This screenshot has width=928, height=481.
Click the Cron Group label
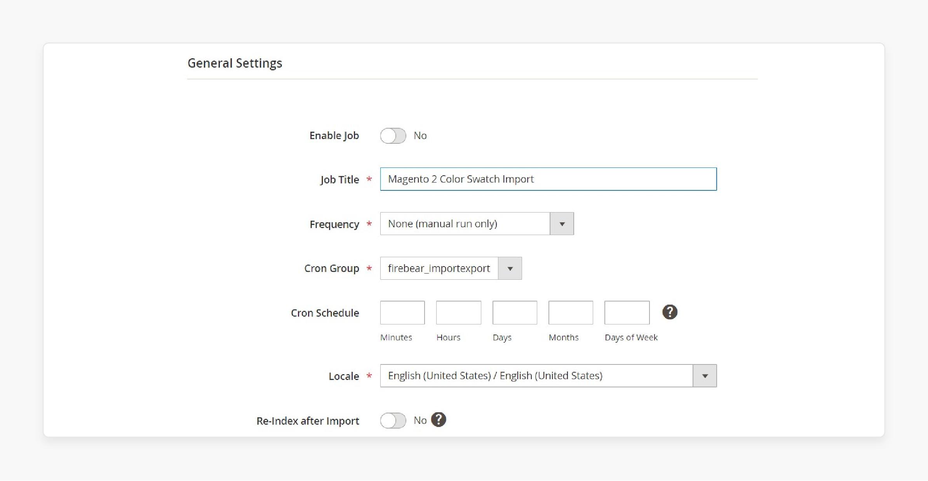[332, 268]
